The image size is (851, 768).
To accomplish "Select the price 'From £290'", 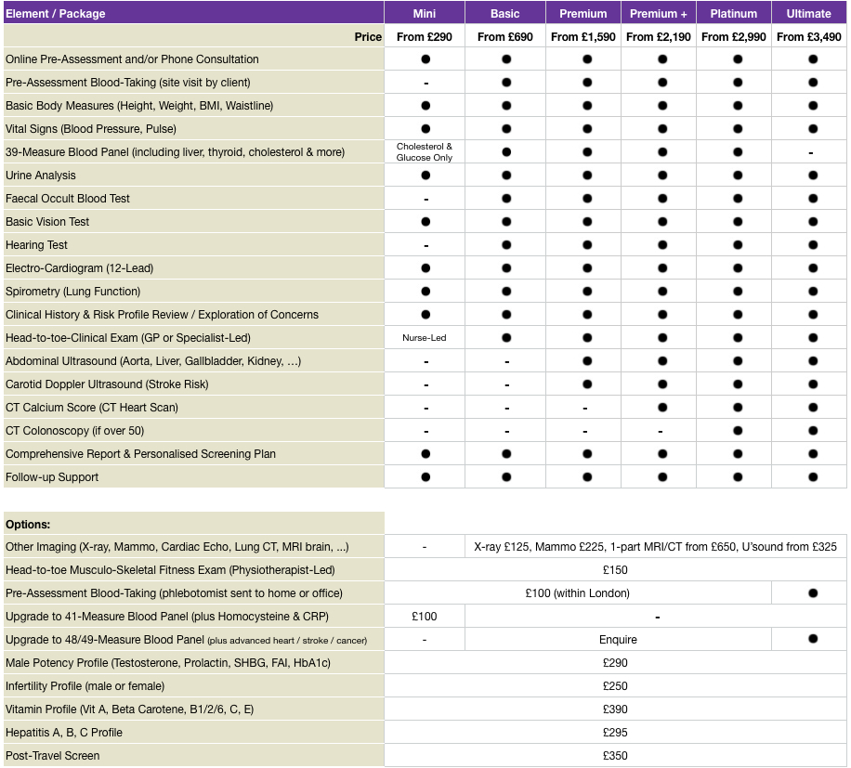I will [425, 37].
